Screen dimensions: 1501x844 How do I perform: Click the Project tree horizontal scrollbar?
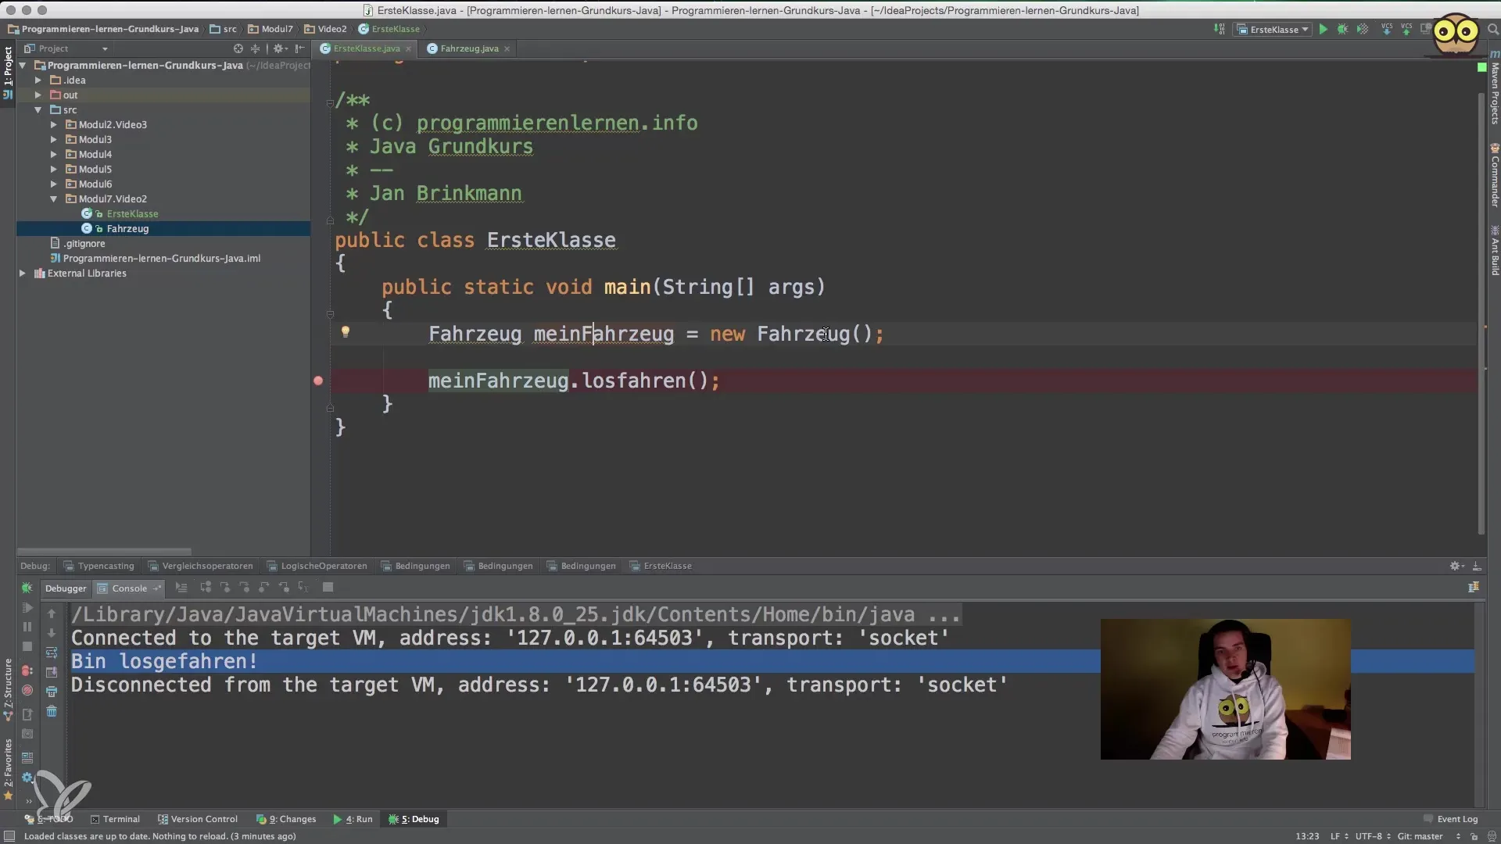pyautogui.click(x=104, y=551)
